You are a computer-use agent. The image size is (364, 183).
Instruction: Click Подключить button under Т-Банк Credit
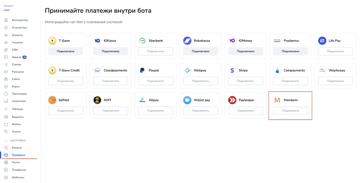(66, 81)
